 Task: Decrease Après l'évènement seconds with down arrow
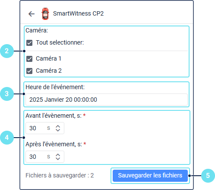pos(58,158)
